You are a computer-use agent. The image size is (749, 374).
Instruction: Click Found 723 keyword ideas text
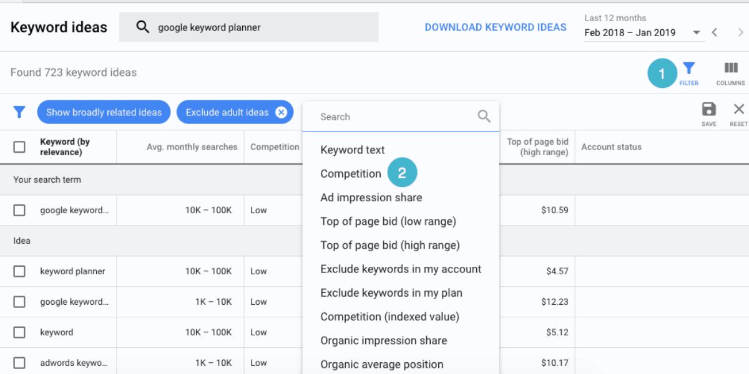click(74, 72)
